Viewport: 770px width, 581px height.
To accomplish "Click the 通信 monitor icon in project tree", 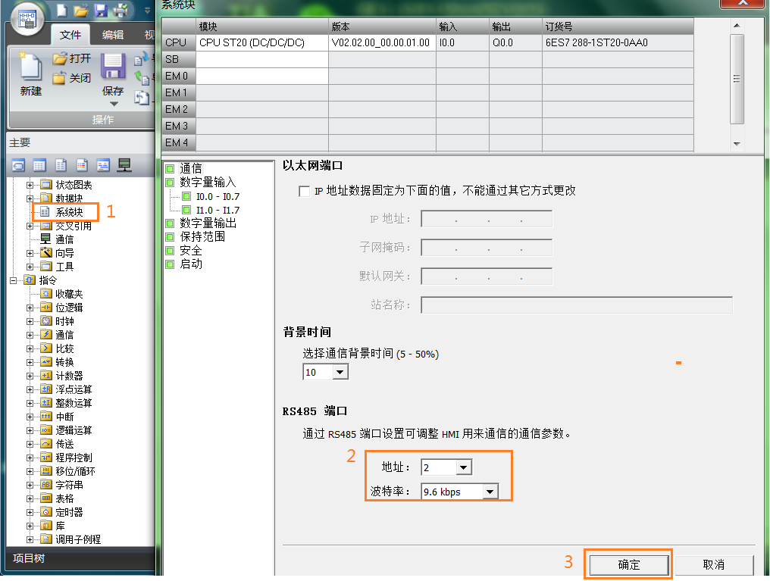I will pos(45,239).
